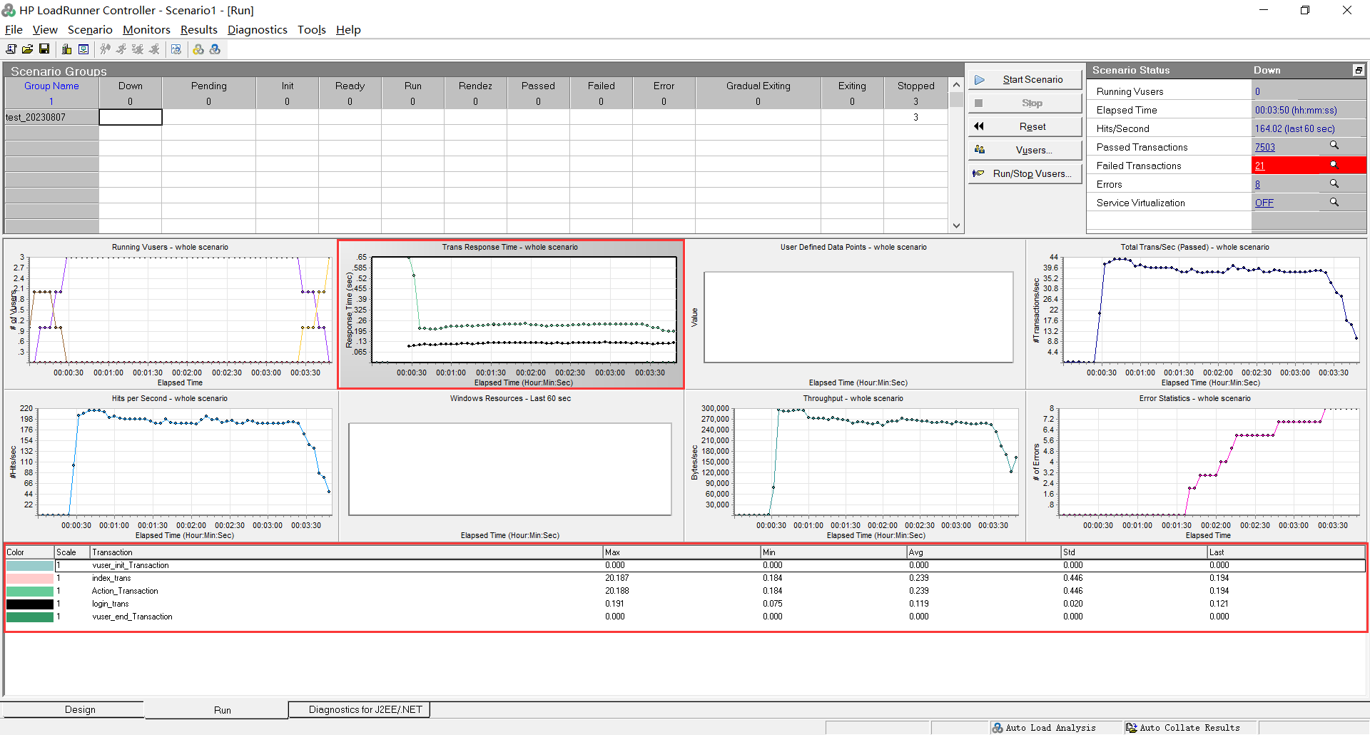Viewport: 1370px width, 735px height.
Task: Click the blue linked-rings toolbar icon
Action: [215, 49]
